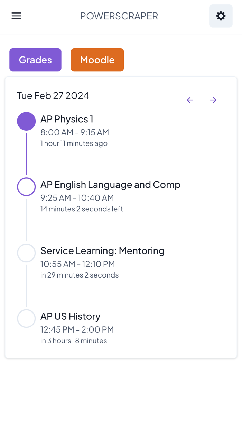The height and width of the screenshot is (431, 242).
Task: Click the filled AP Physics 1 timeline dot
Action: (26, 121)
